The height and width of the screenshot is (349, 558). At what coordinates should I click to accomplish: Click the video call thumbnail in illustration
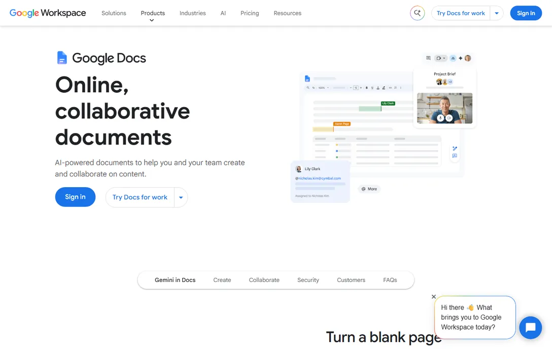[x=444, y=108]
